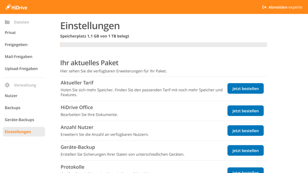Click the storage usage progress bar

click(x=163, y=45)
